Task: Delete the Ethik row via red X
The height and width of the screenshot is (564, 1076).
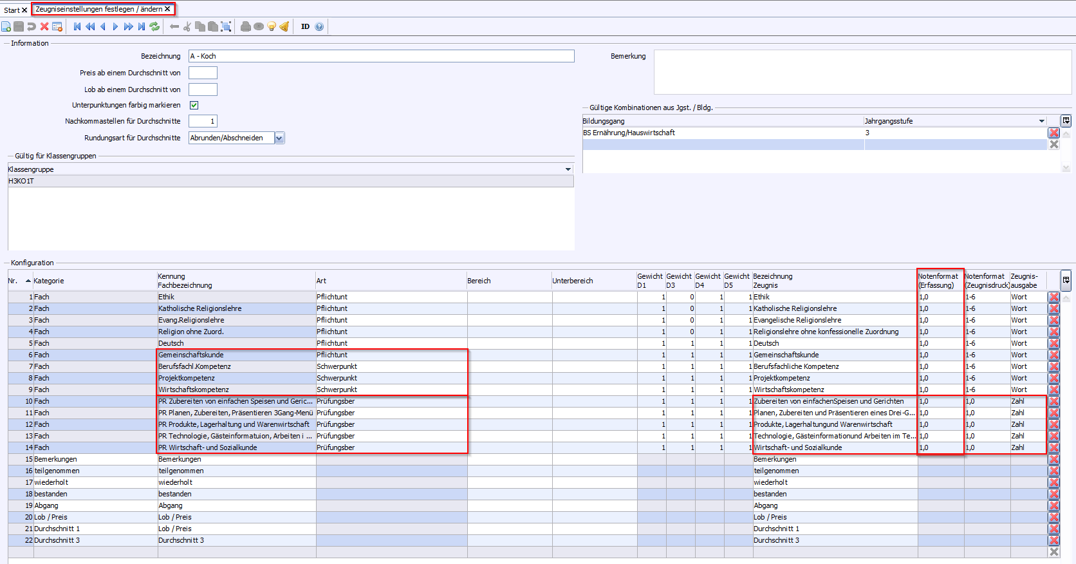Action: click(x=1053, y=297)
